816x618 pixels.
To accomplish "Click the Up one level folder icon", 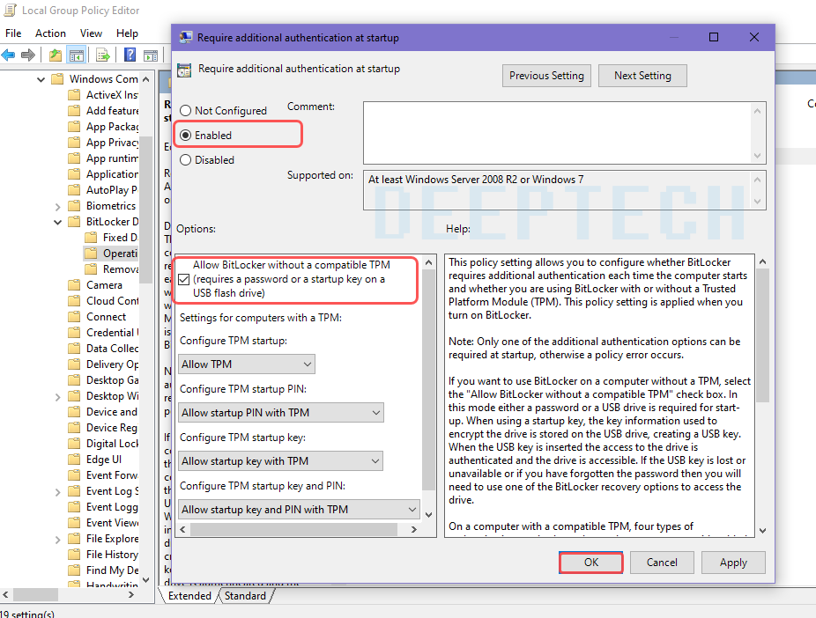I will (56, 55).
